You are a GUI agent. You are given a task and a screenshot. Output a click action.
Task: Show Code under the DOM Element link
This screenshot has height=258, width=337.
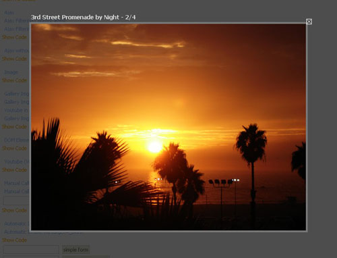14,149
